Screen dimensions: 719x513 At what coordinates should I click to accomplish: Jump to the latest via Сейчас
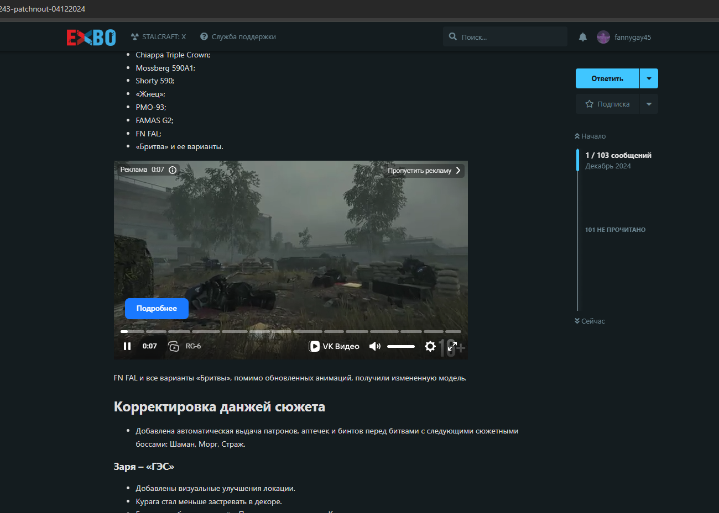[x=590, y=321]
